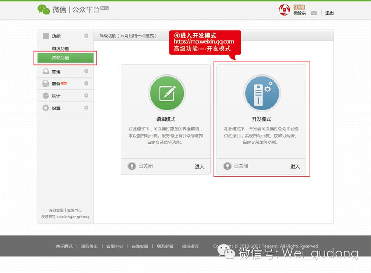Screen dimensions: 371x273
Task: Toggle the 开发模式 已关闭 status switch
Action: pyautogui.click(x=227, y=166)
